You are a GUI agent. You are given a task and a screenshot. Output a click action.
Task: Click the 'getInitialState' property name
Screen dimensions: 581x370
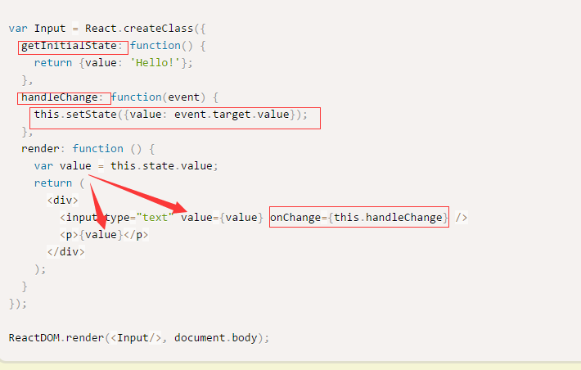click(69, 46)
